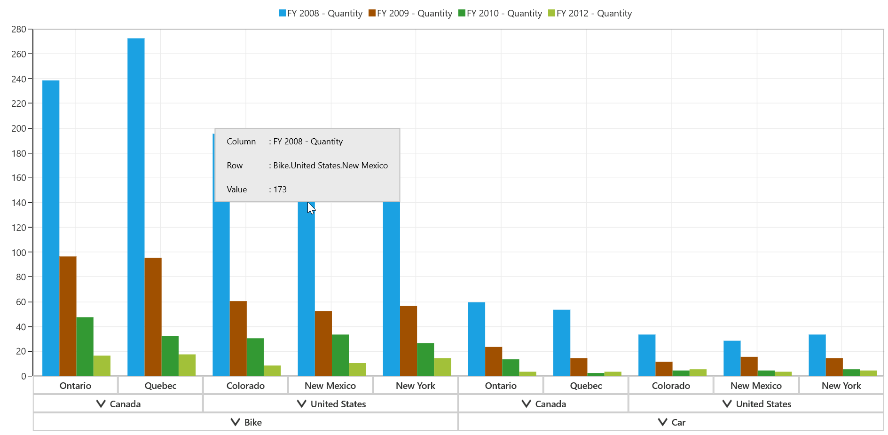Image resolution: width=888 pixels, height=435 pixels.
Task: Click the Quebec axis label under Bike
Action: pos(161,386)
